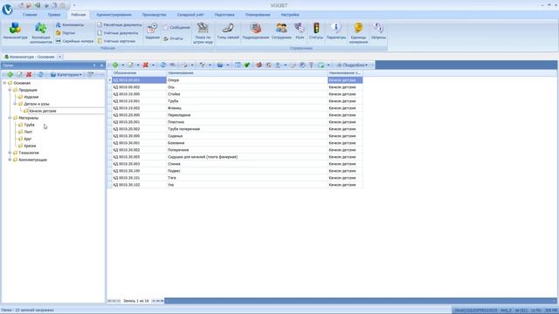Image resolution: width=559 pixels, height=314 pixels.
Task: Select the Ось row in the grid
Action: [237, 87]
